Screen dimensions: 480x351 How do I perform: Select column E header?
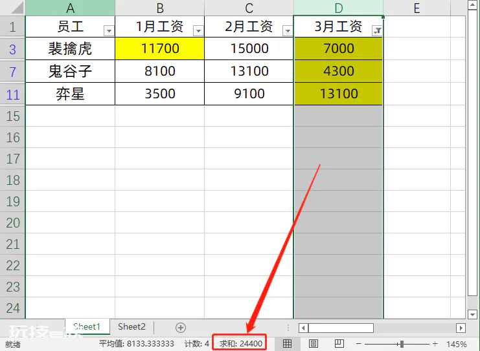point(417,8)
